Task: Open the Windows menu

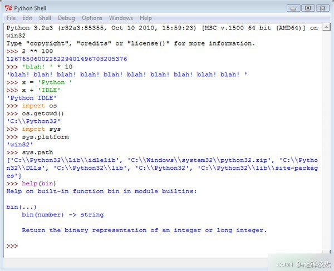Action: tap(121, 18)
